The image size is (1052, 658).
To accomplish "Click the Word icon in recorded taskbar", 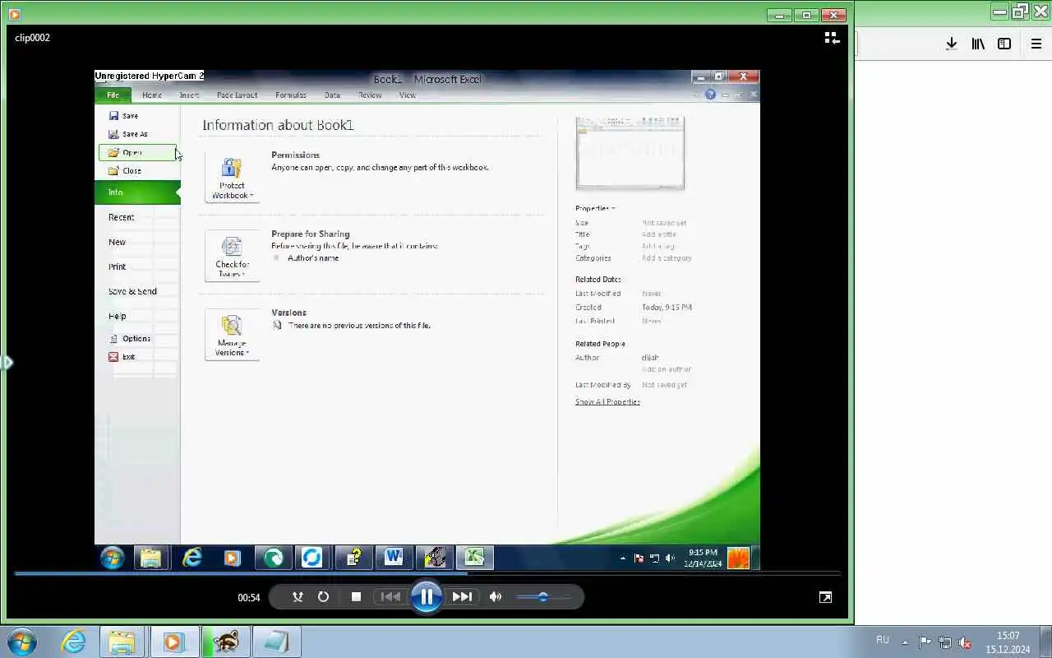I will 394,558.
